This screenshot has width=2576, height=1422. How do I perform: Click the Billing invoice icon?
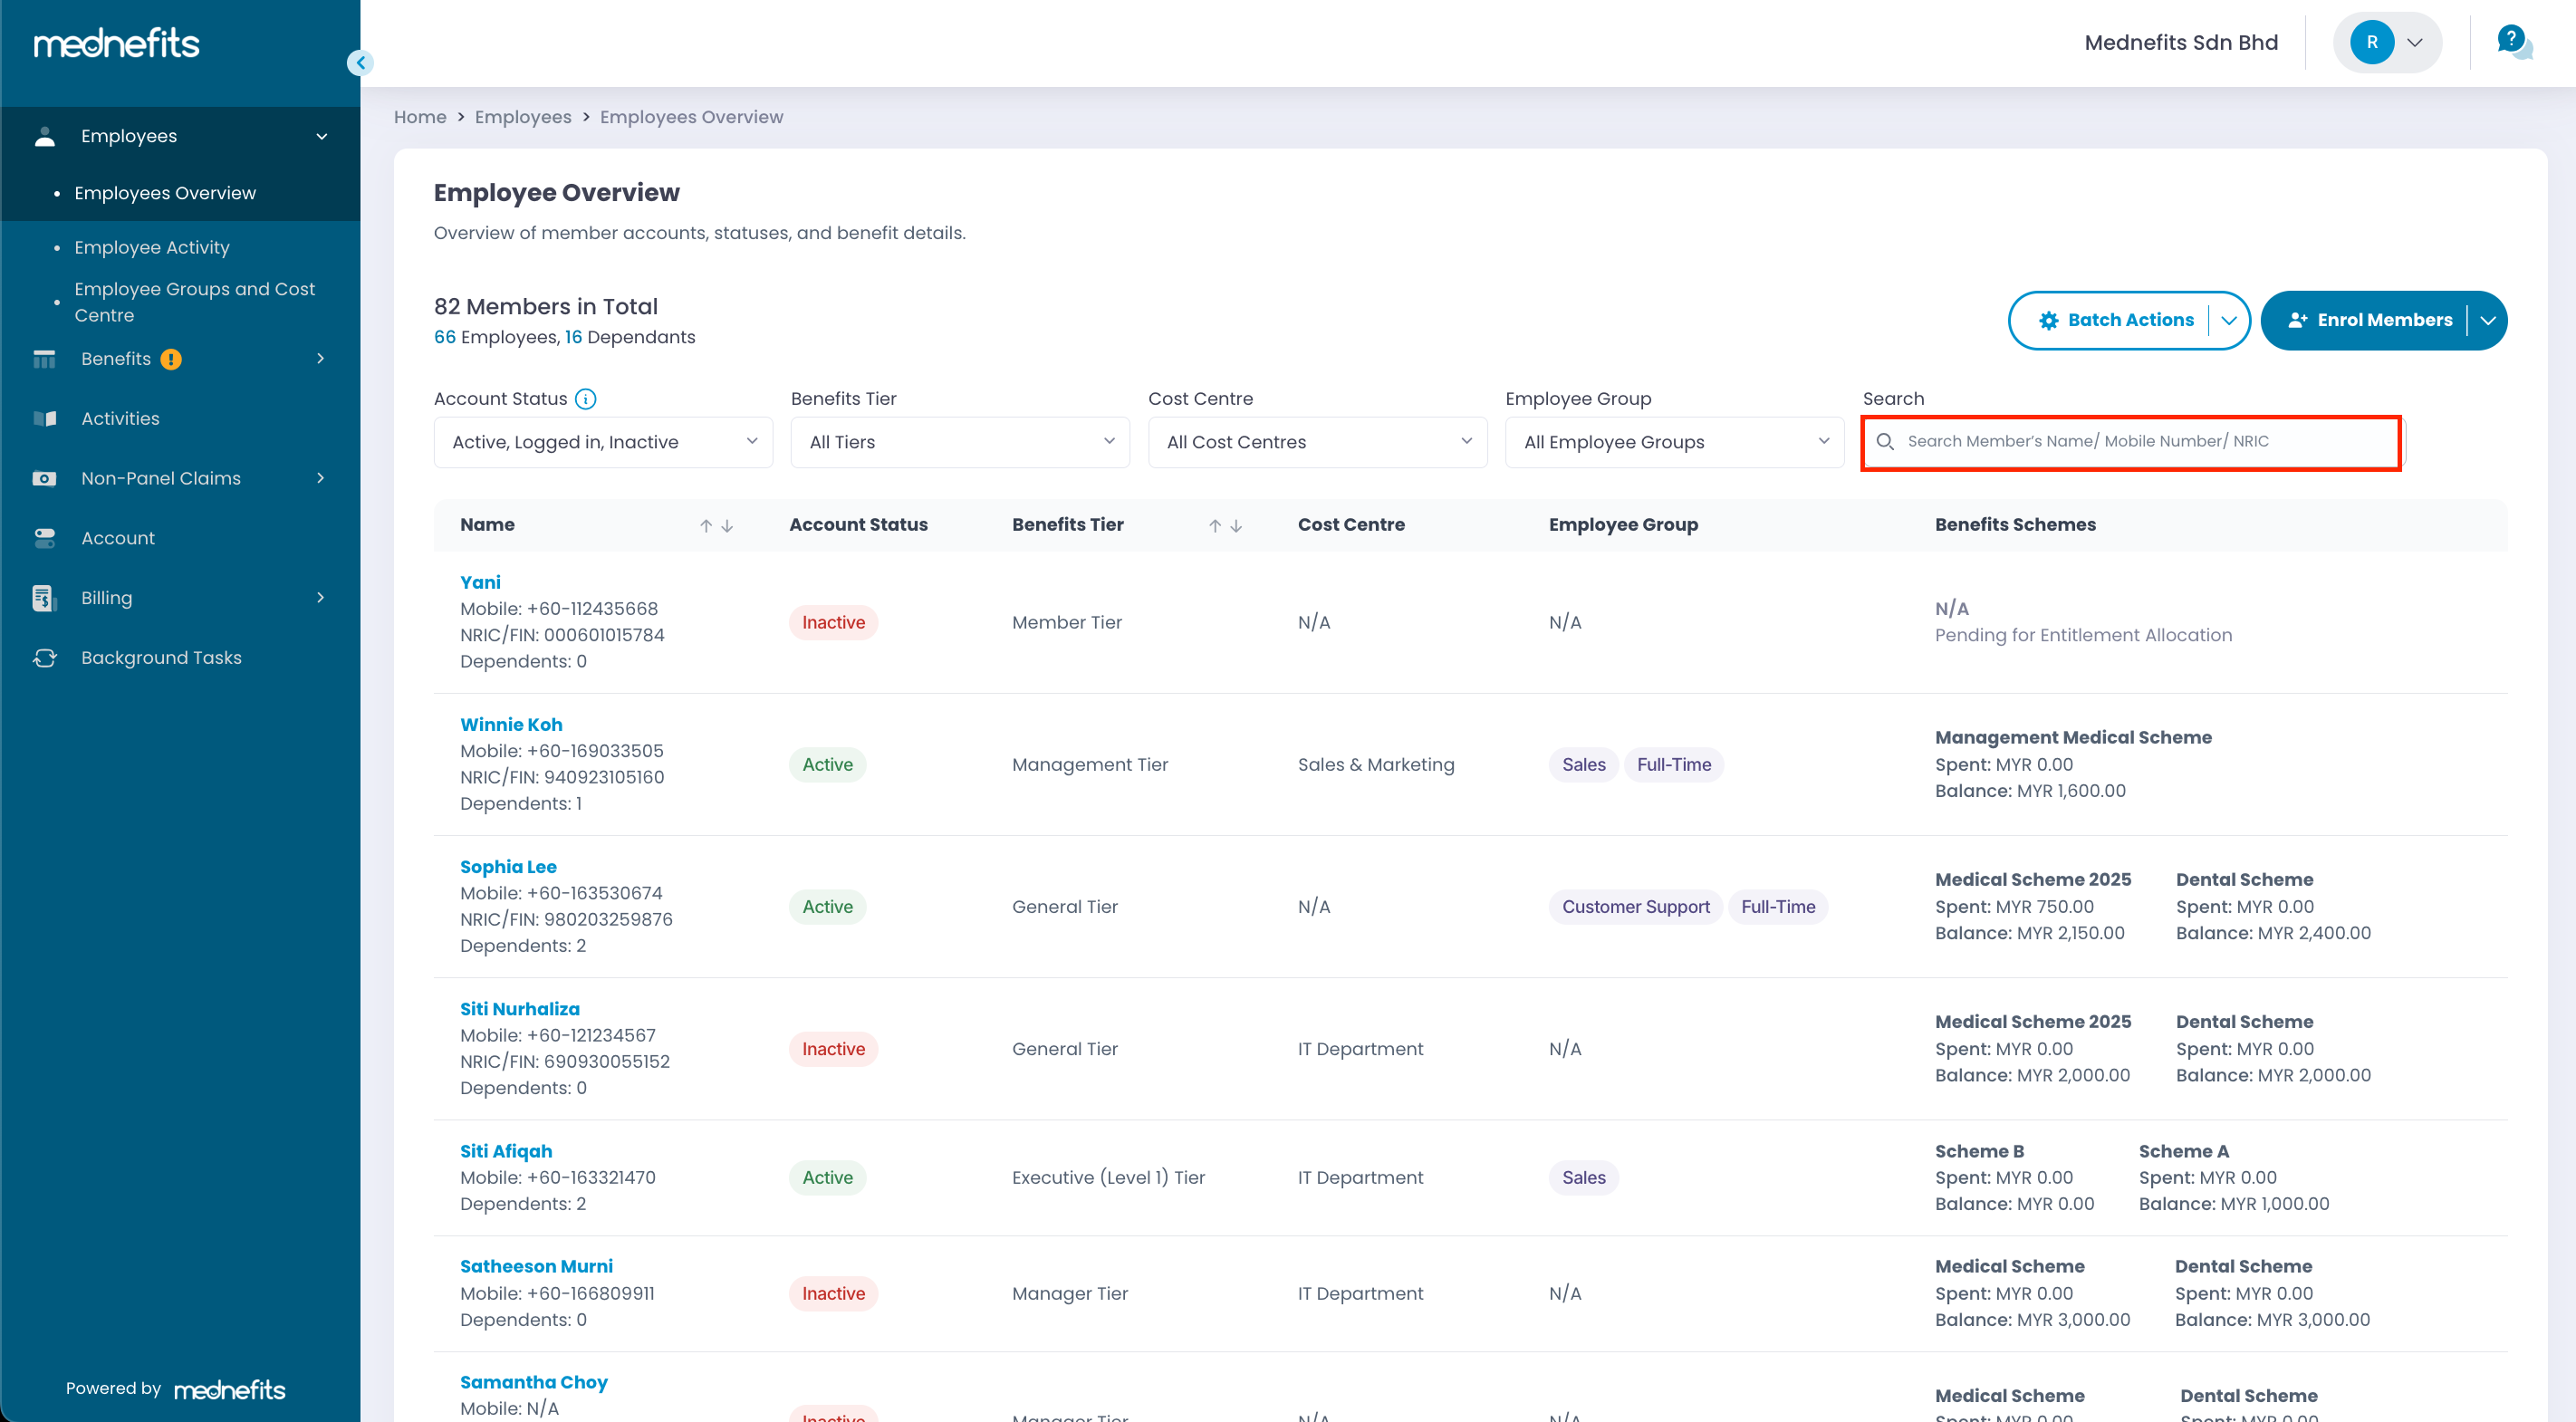[44, 598]
